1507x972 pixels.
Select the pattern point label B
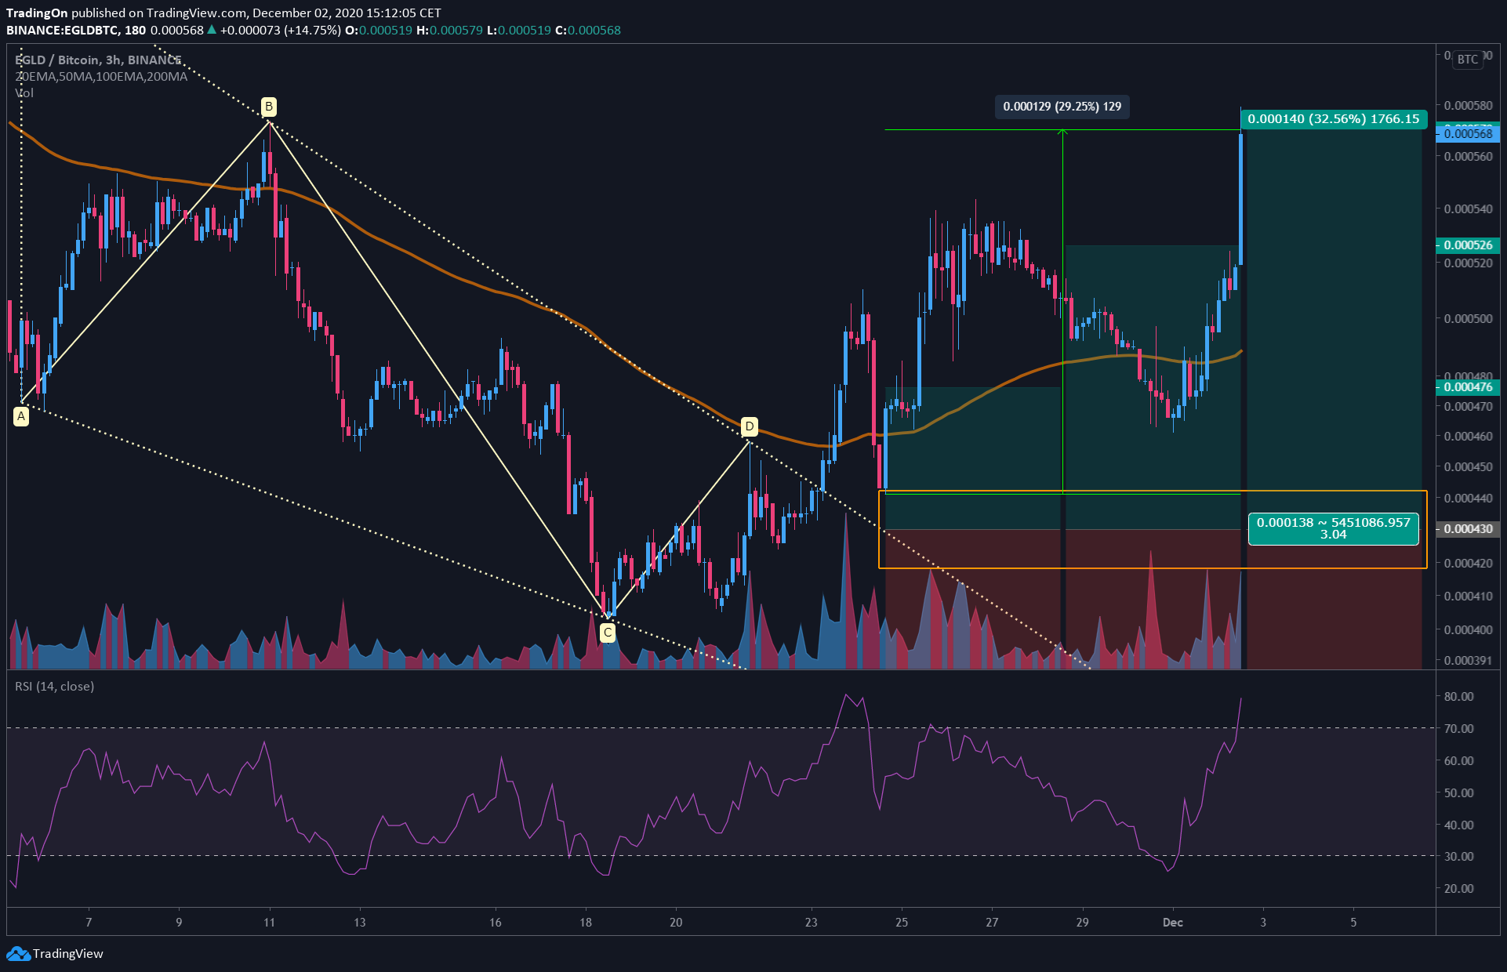(269, 107)
